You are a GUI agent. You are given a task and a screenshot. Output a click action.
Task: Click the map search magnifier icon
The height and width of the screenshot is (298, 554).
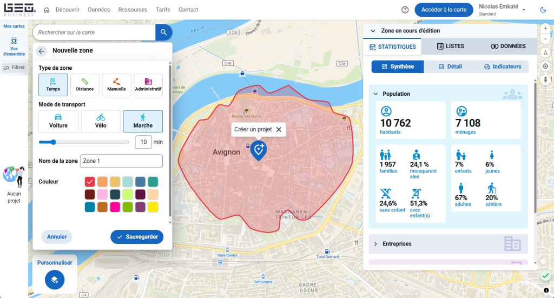pos(163,32)
